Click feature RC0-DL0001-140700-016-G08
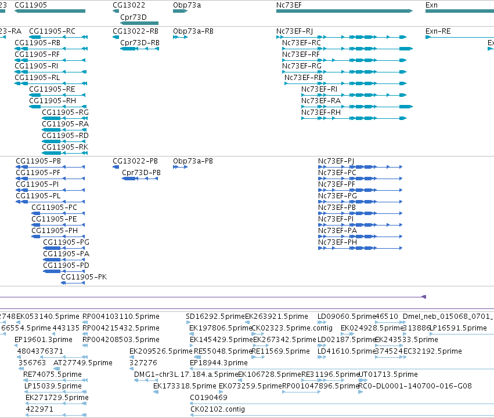This screenshot has height=418, width=494. coord(415,386)
